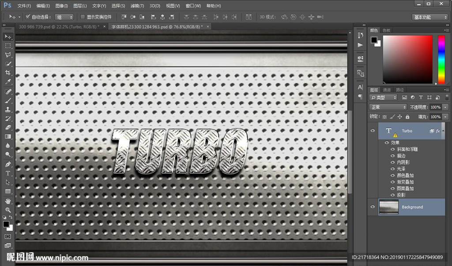Hide the Background layer with its eye icon

coord(373,207)
